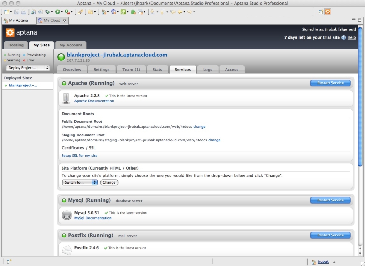Open the Apache Documentation link
This screenshot has width=365, height=266.
click(94, 101)
